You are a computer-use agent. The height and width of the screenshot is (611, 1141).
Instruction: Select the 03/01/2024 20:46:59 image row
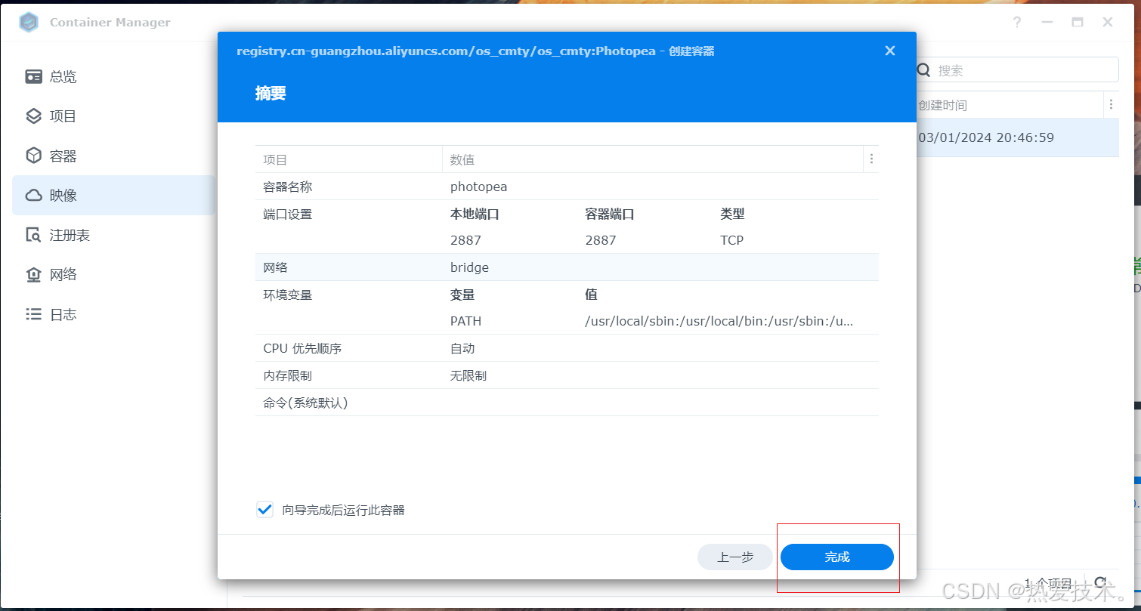(x=1016, y=137)
